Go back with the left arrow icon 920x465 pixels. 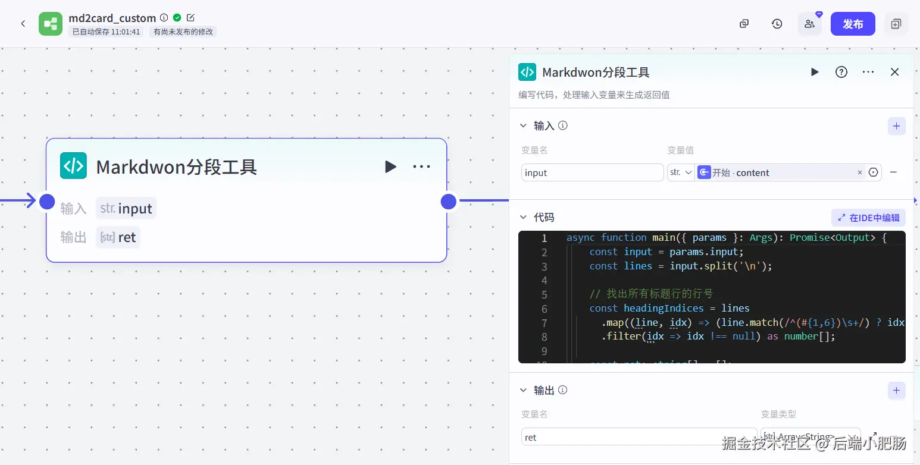(23, 24)
